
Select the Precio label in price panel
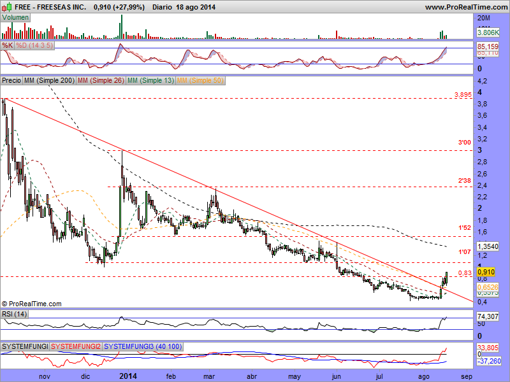[11, 81]
